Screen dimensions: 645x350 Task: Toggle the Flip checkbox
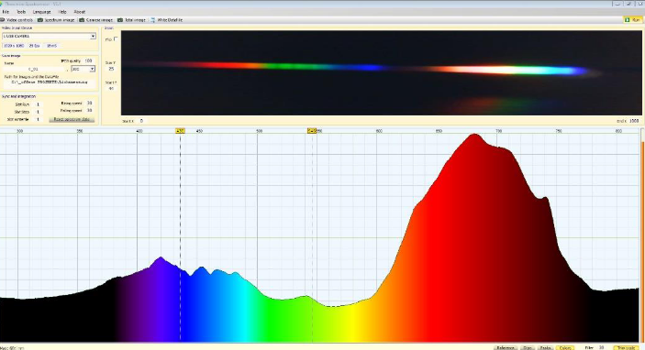116,38
